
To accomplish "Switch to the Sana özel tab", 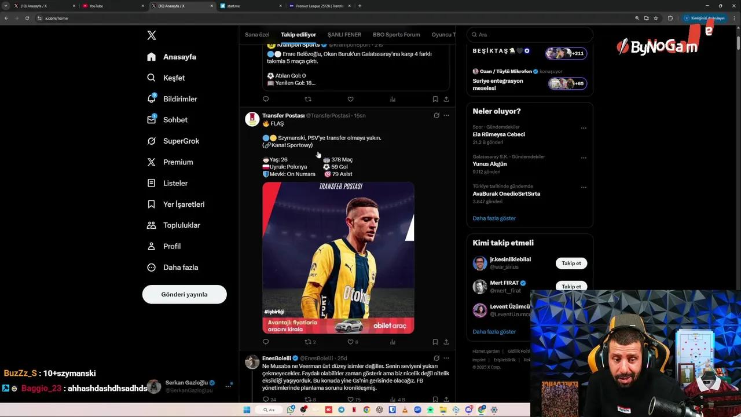I will 257,35.
